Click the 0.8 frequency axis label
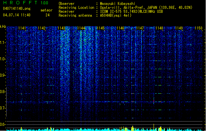The width and height of the screenshot is (206, 131). click(3, 92)
